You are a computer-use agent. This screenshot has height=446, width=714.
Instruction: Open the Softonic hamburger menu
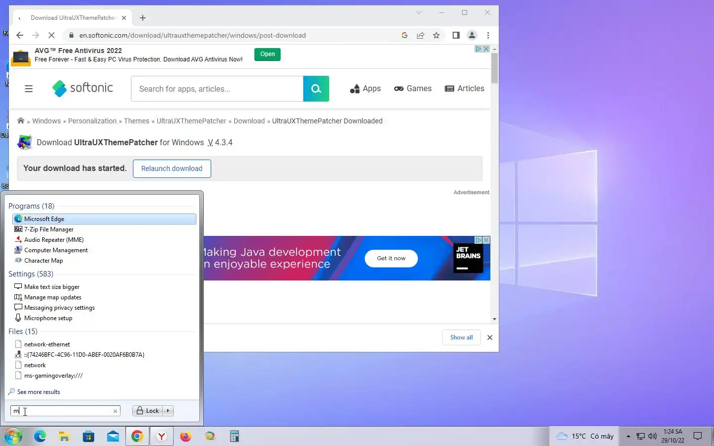tap(29, 89)
